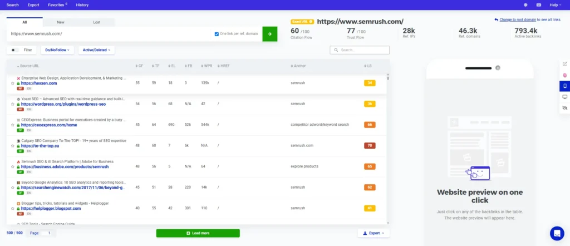The height and width of the screenshot is (246, 570).
Task: Star the to-the-top.ca row
Action: point(13,146)
